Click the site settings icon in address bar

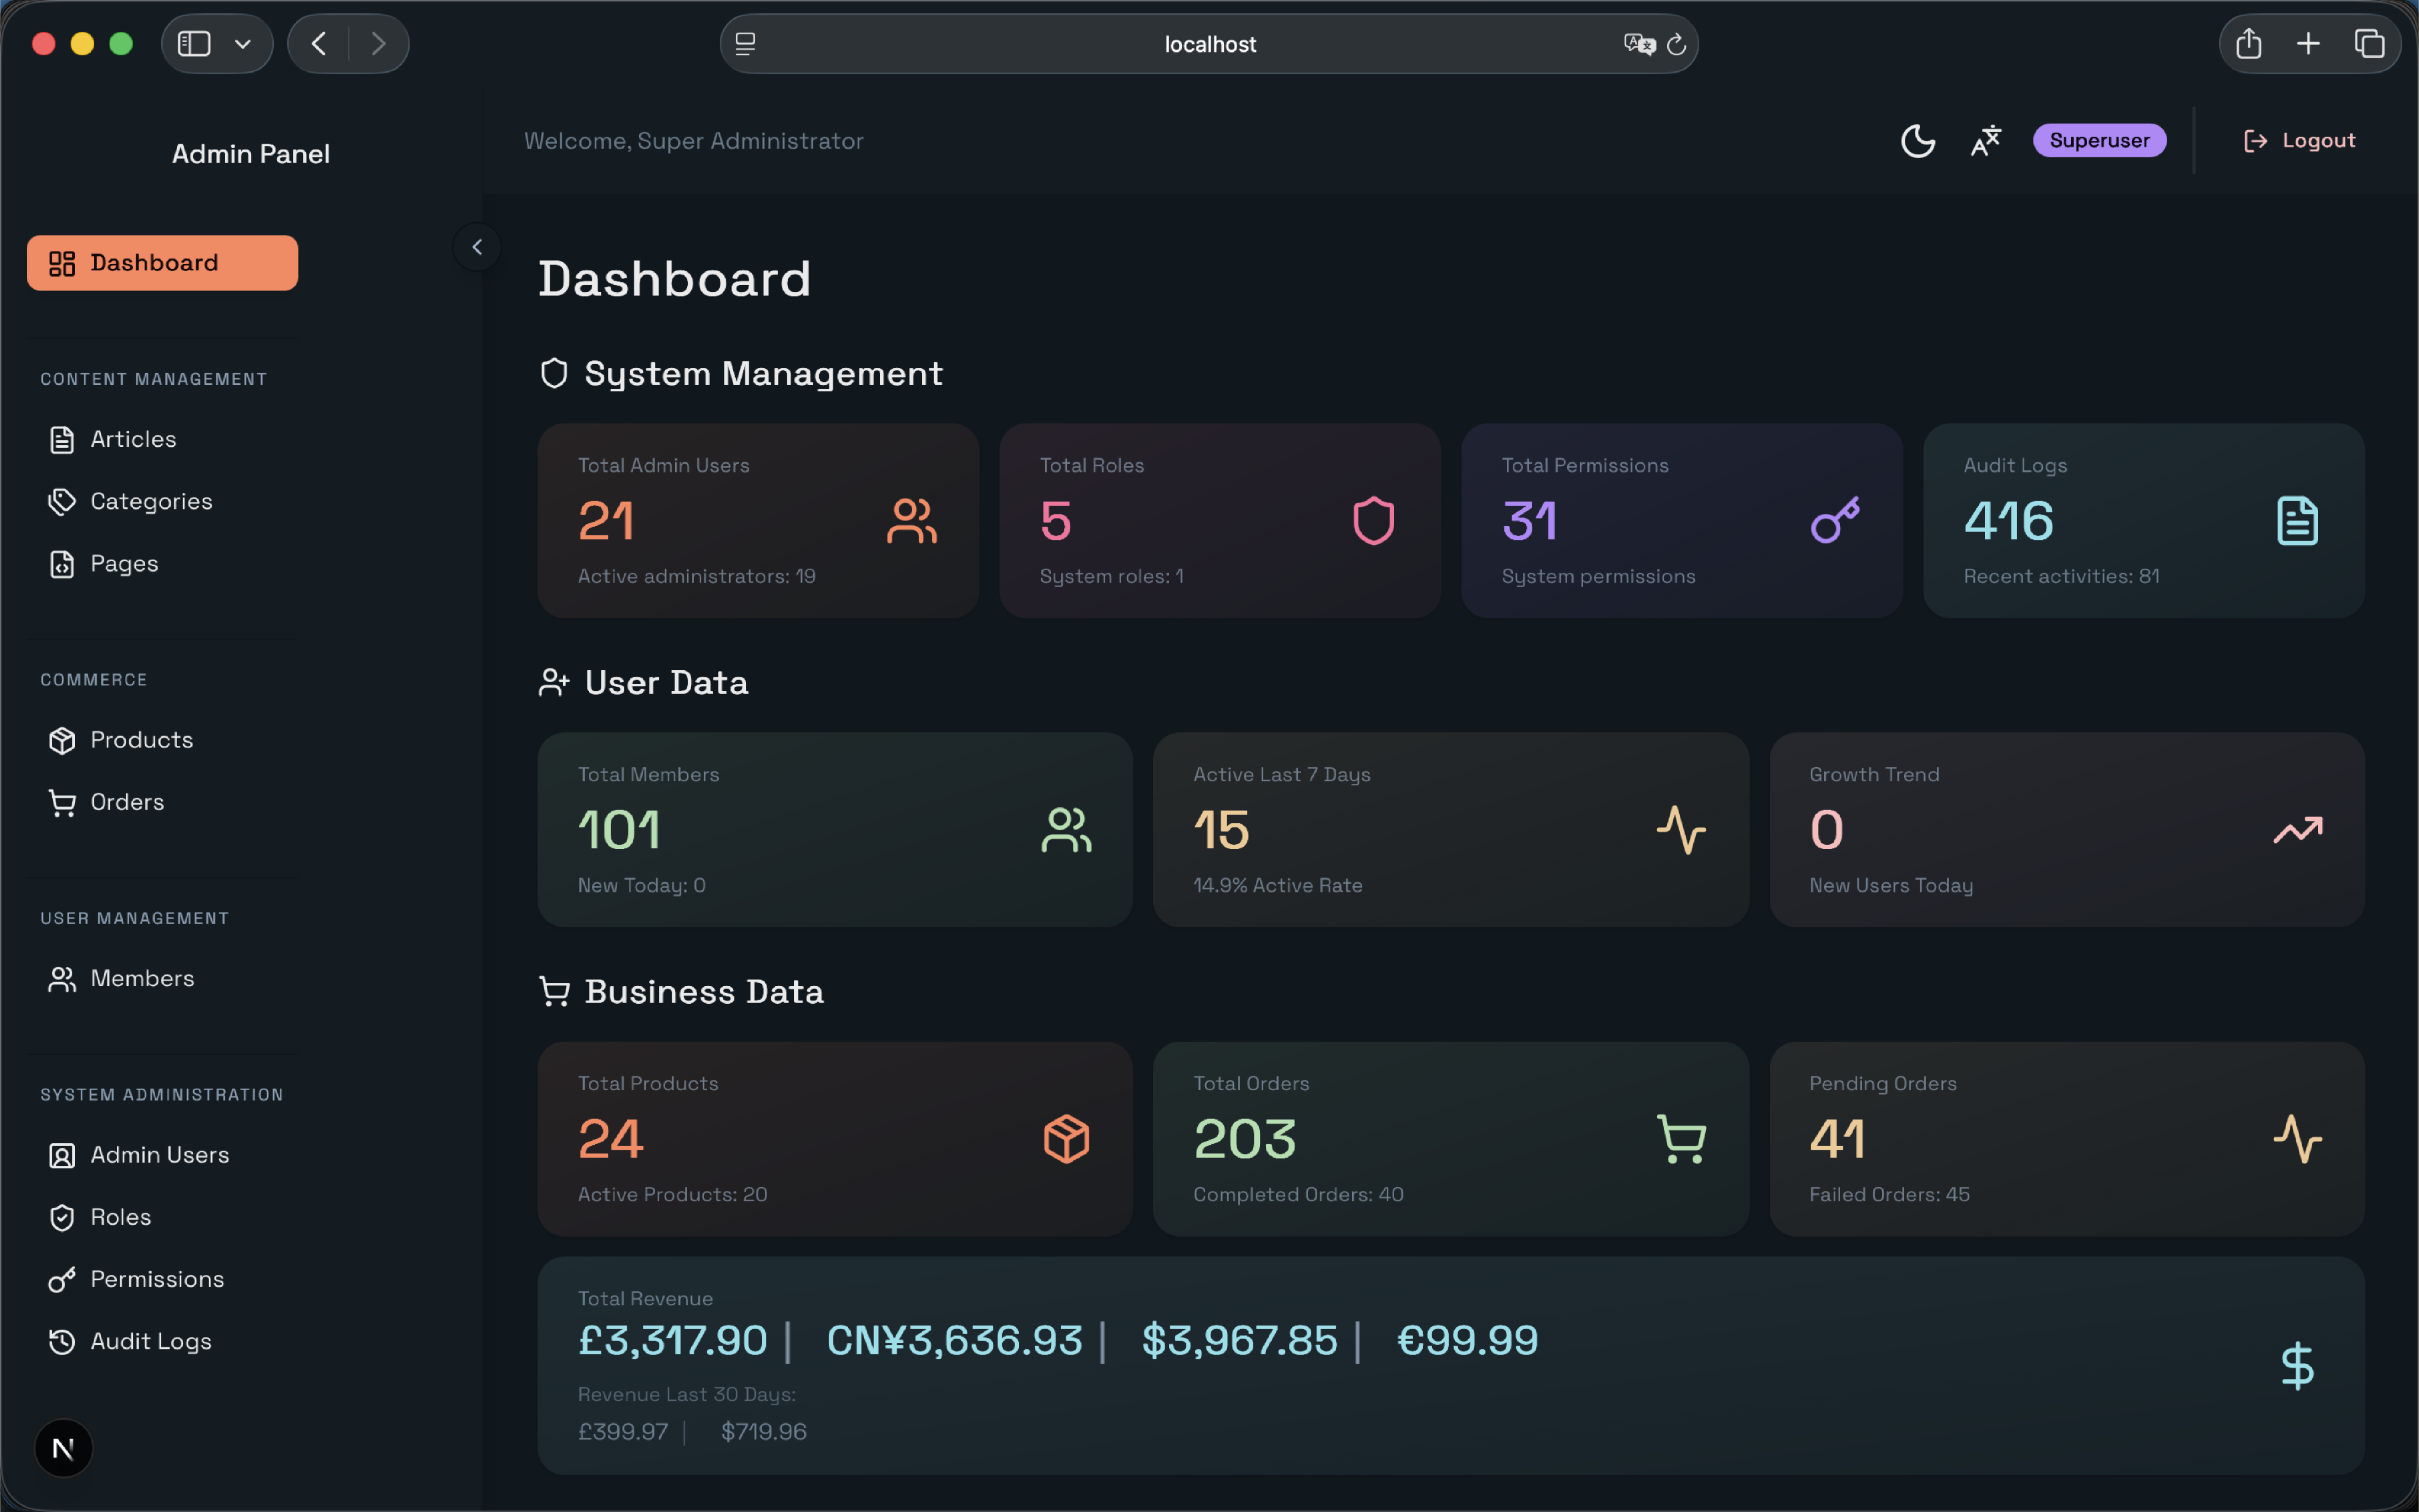(x=746, y=44)
